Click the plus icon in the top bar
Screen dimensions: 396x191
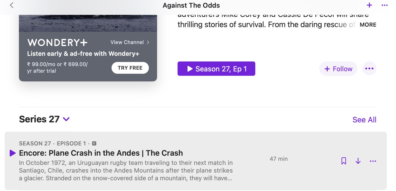click(x=369, y=5)
